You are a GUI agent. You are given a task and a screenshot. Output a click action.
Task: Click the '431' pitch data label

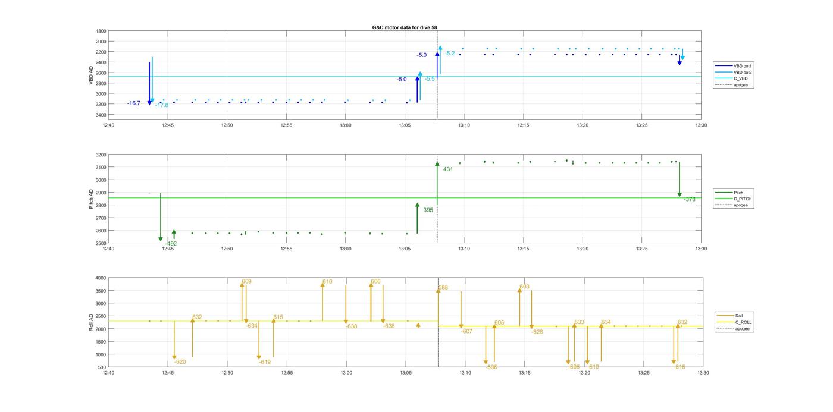click(448, 169)
